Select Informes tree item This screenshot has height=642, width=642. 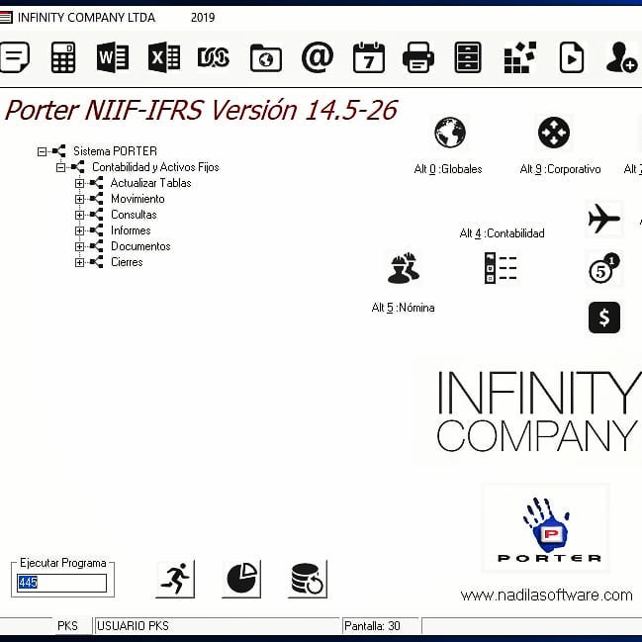[x=131, y=230]
